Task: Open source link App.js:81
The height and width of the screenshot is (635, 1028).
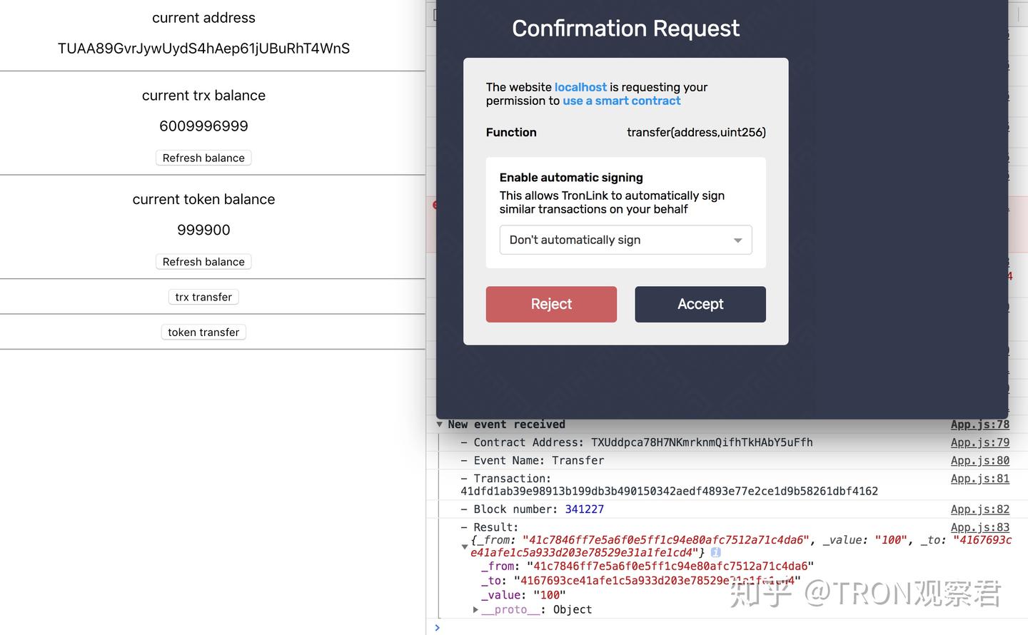Action: pos(979,479)
